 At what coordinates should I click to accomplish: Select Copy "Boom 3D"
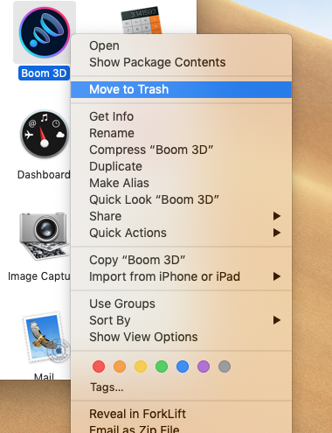click(x=181, y=260)
